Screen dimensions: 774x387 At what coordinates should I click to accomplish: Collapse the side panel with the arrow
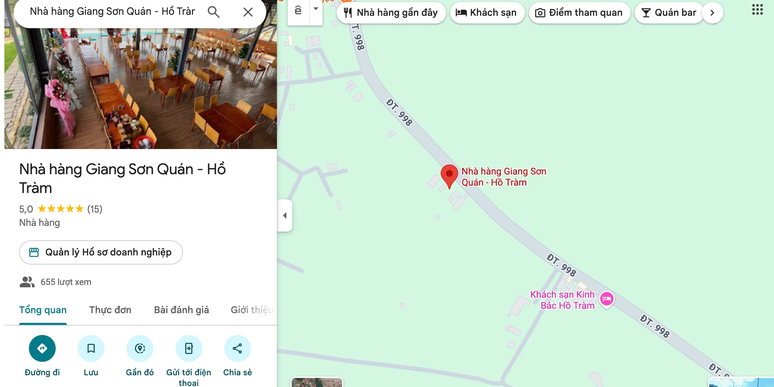coord(285,215)
